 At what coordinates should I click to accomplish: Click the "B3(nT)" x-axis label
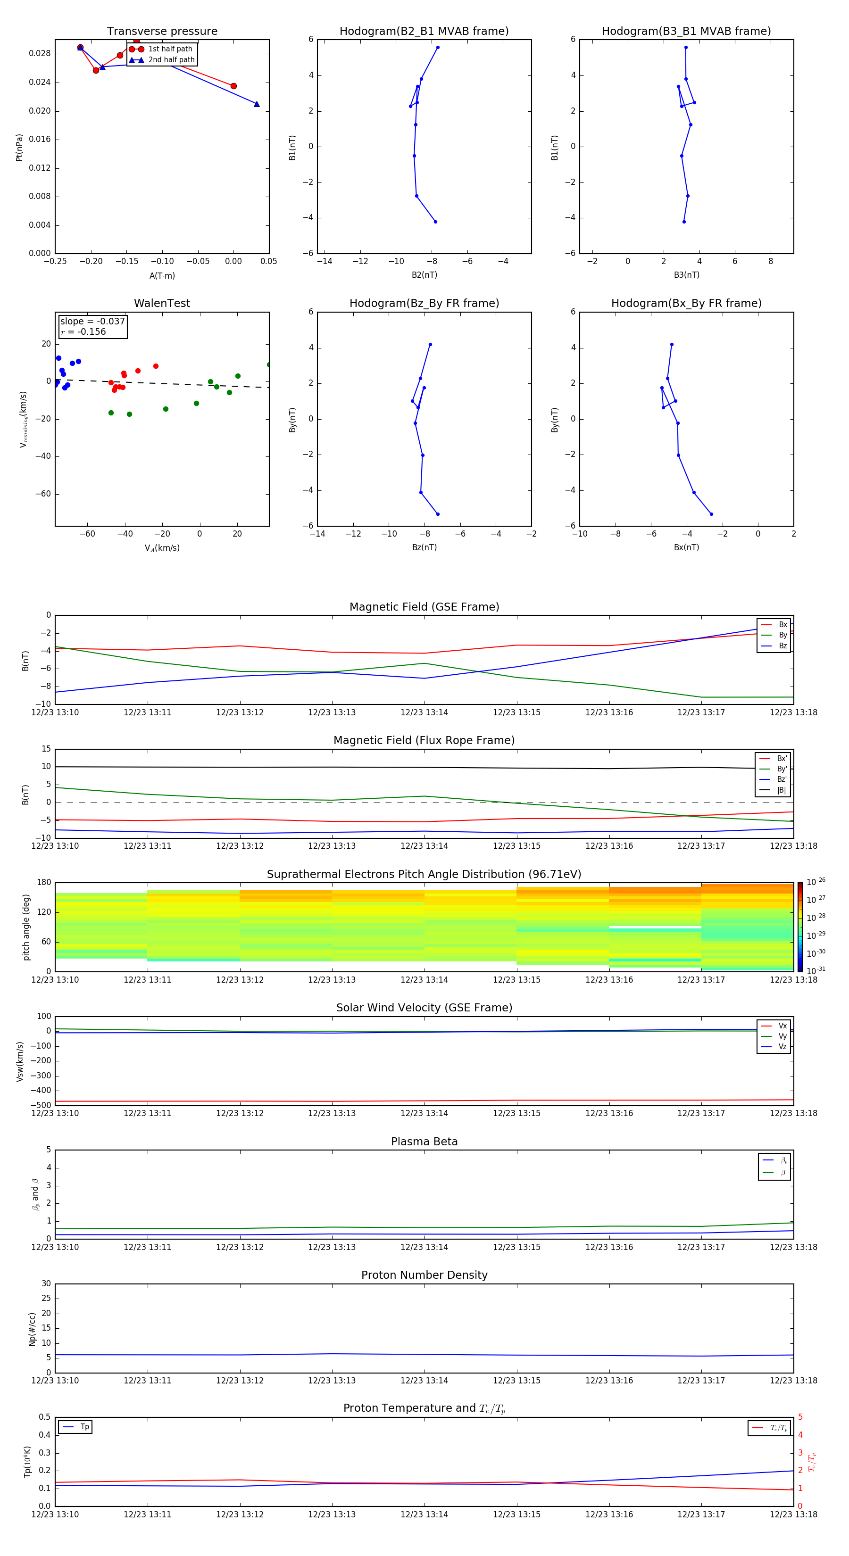[x=686, y=275]
